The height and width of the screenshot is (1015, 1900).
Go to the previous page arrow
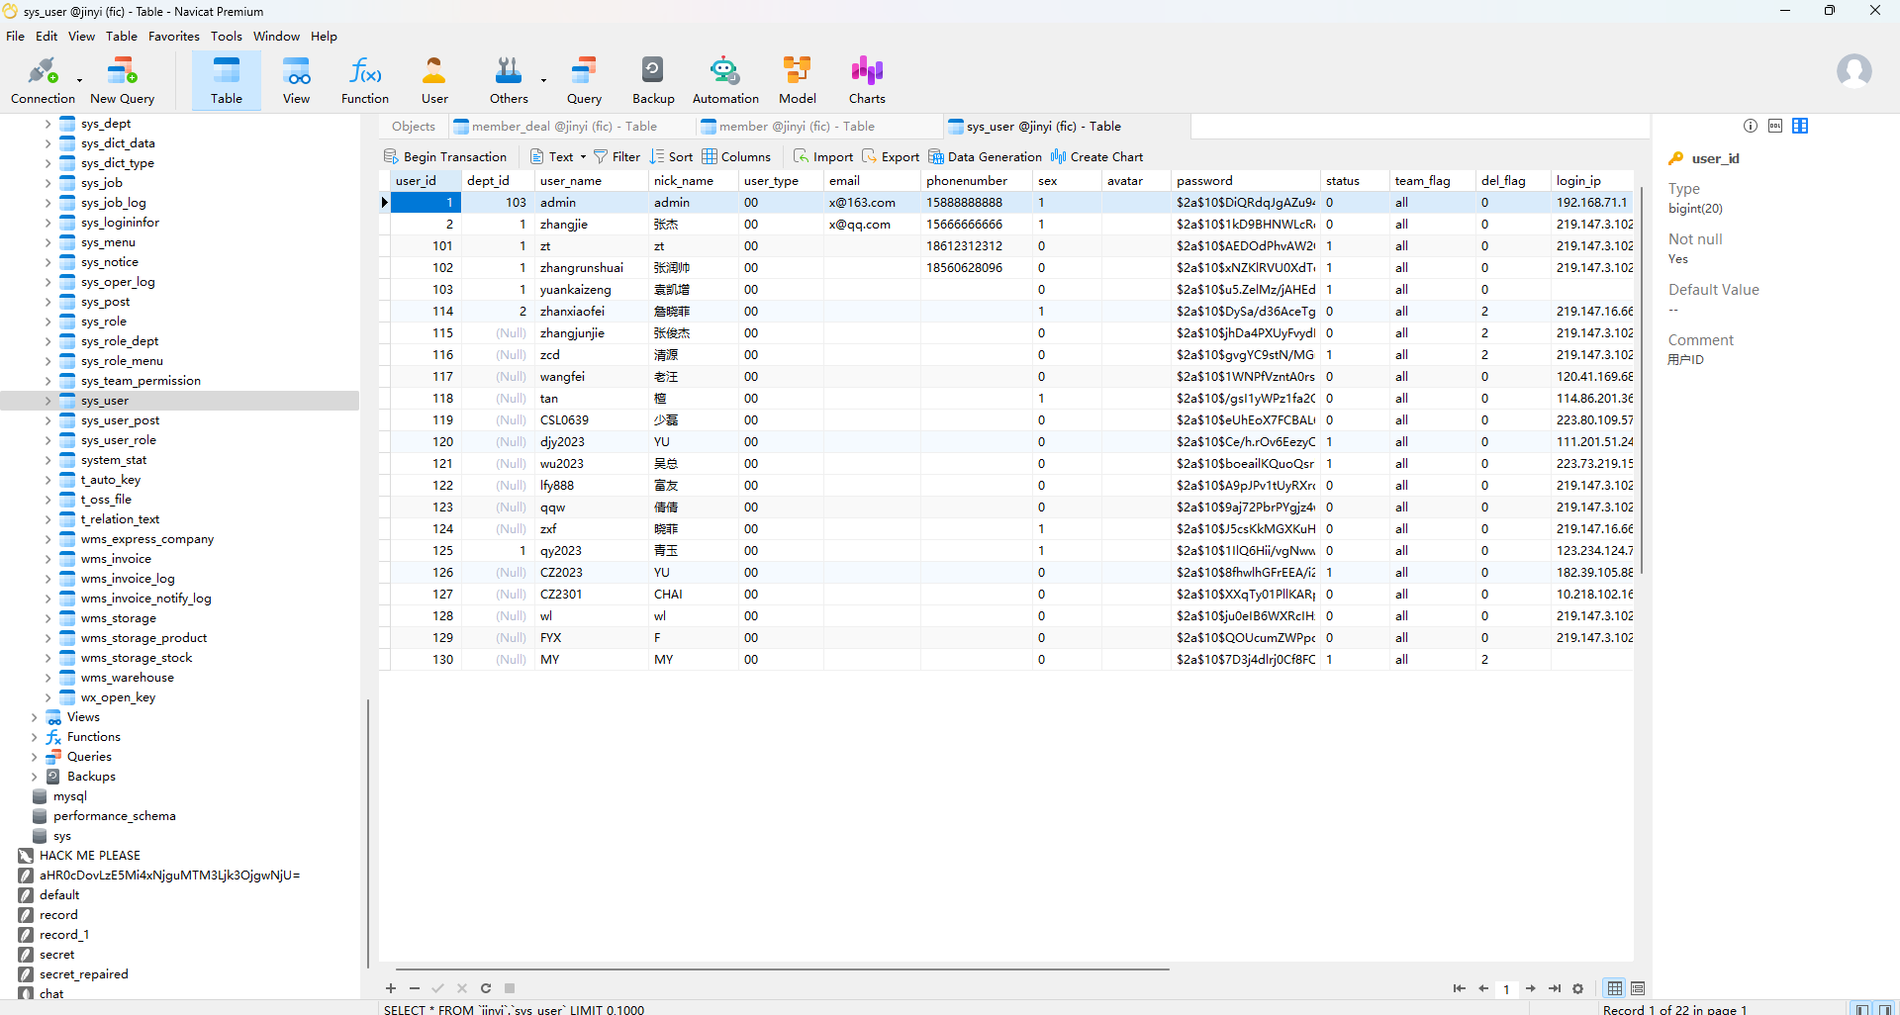tap(1483, 988)
